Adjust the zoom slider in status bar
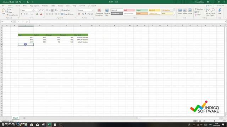Screen dimensions: 227x127 [x=214, y=121]
